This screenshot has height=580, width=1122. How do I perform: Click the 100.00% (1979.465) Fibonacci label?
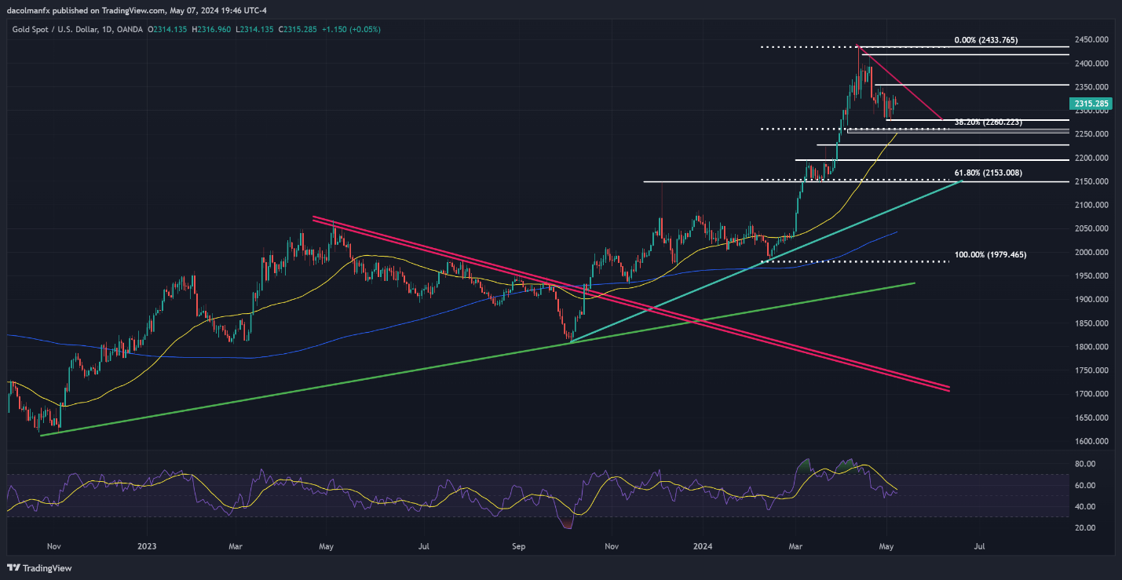(990, 255)
